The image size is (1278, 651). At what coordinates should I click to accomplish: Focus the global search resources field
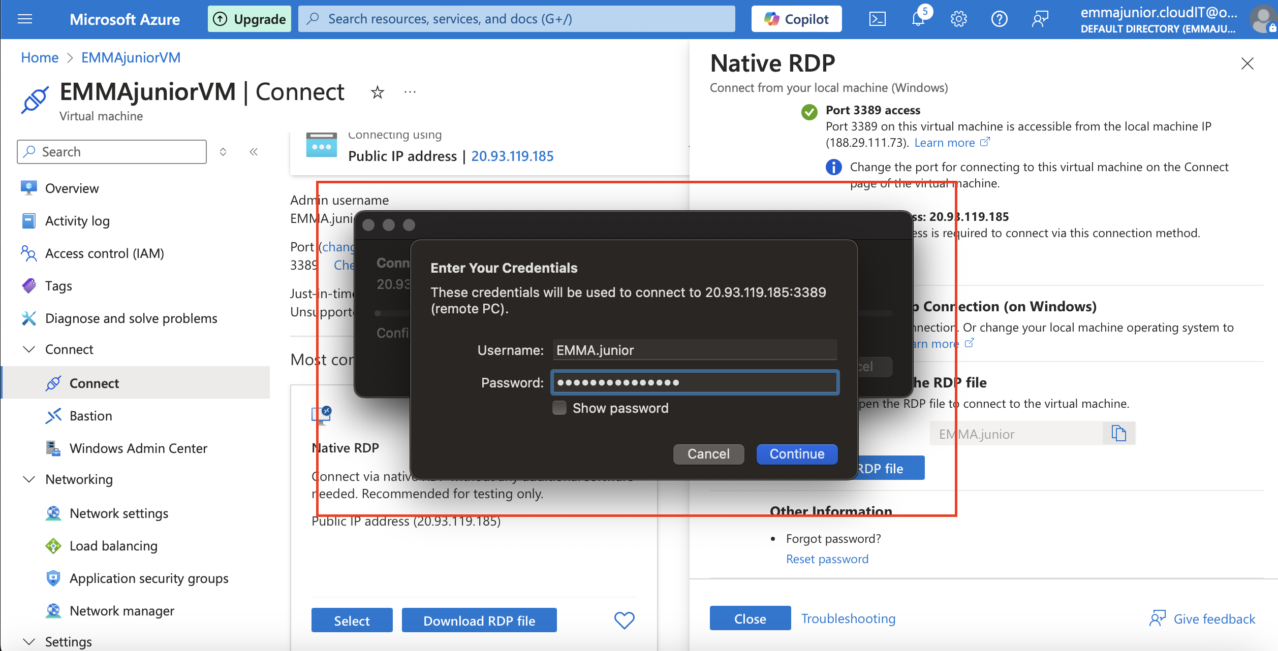516,19
